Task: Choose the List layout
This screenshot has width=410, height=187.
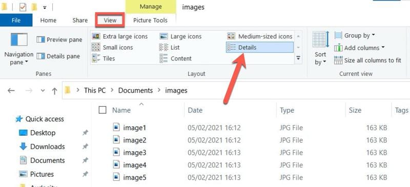Action: (170, 47)
